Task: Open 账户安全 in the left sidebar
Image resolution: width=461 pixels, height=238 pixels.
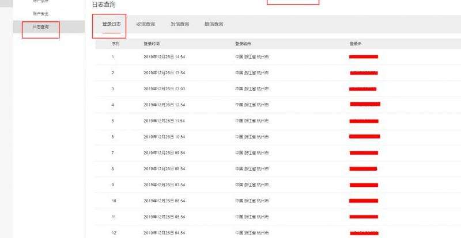Action: pos(41,13)
